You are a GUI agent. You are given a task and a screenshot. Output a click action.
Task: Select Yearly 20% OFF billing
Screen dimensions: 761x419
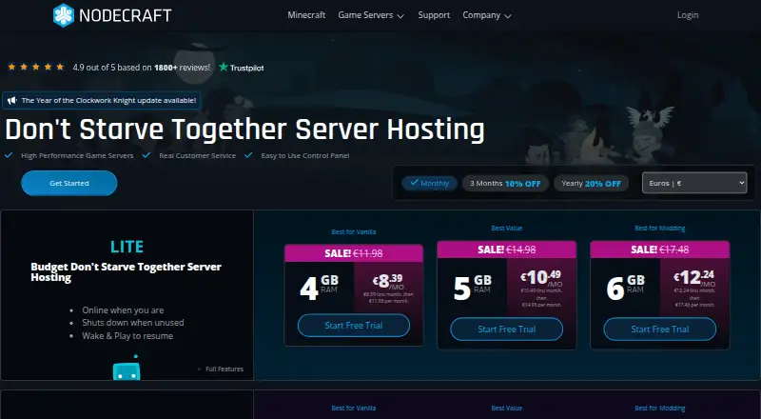591,183
